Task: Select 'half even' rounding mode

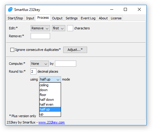Action: [50, 104]
